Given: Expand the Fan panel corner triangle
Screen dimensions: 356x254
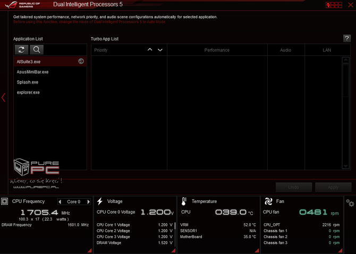Looking at the screenshot, I should [341, 250].
